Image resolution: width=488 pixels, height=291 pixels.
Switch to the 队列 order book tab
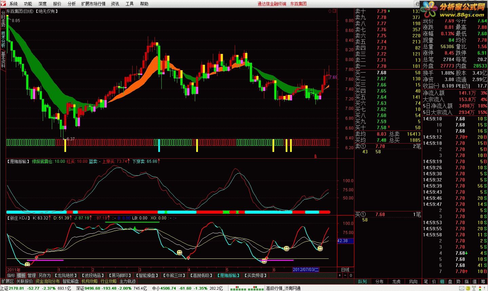click(363, 282)
